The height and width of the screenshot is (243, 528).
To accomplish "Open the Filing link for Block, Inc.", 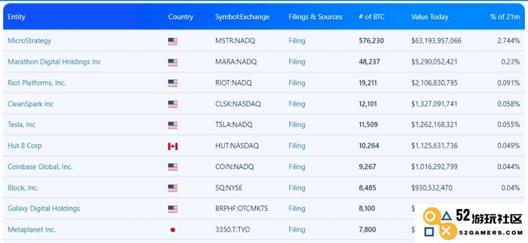I will 297,188.
